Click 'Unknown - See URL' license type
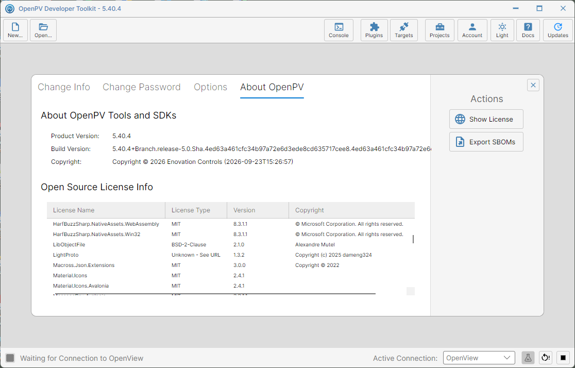This screenshot has height=368, width=575. coord(196,255)
